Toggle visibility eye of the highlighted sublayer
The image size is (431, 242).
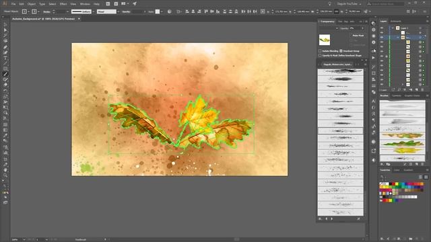point(382,38)
